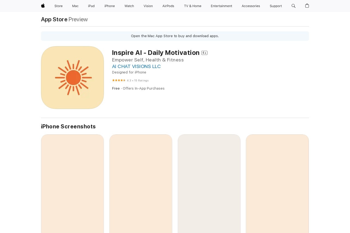
Task: Click the Inspire AI - Daily Motivation title
Action: pyautogui.click(x=156, y=53)
